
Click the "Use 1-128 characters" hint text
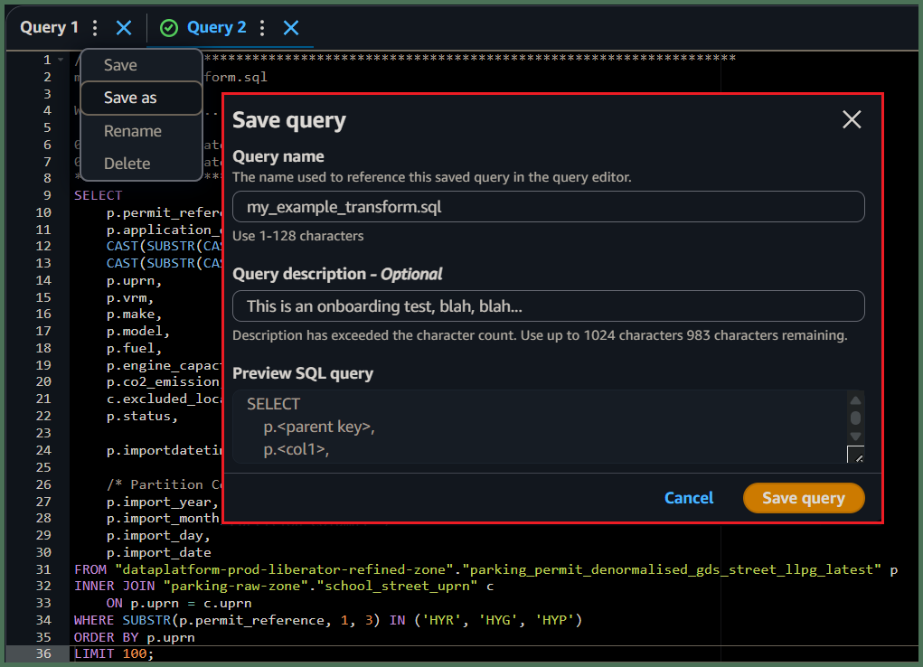297,236
